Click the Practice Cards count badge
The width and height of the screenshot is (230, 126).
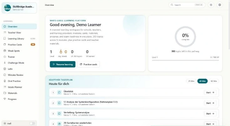pyautogui.click(x=33, y=44)
